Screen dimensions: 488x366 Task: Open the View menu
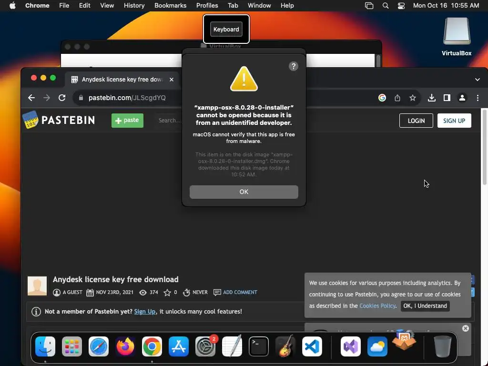107,6
